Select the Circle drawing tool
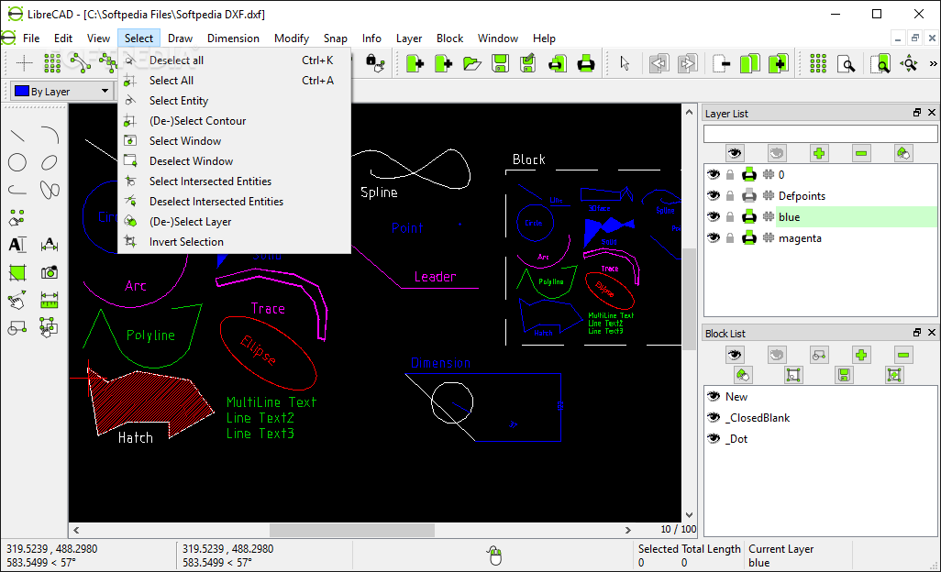 pyautogui.click(x=17, y=162)
